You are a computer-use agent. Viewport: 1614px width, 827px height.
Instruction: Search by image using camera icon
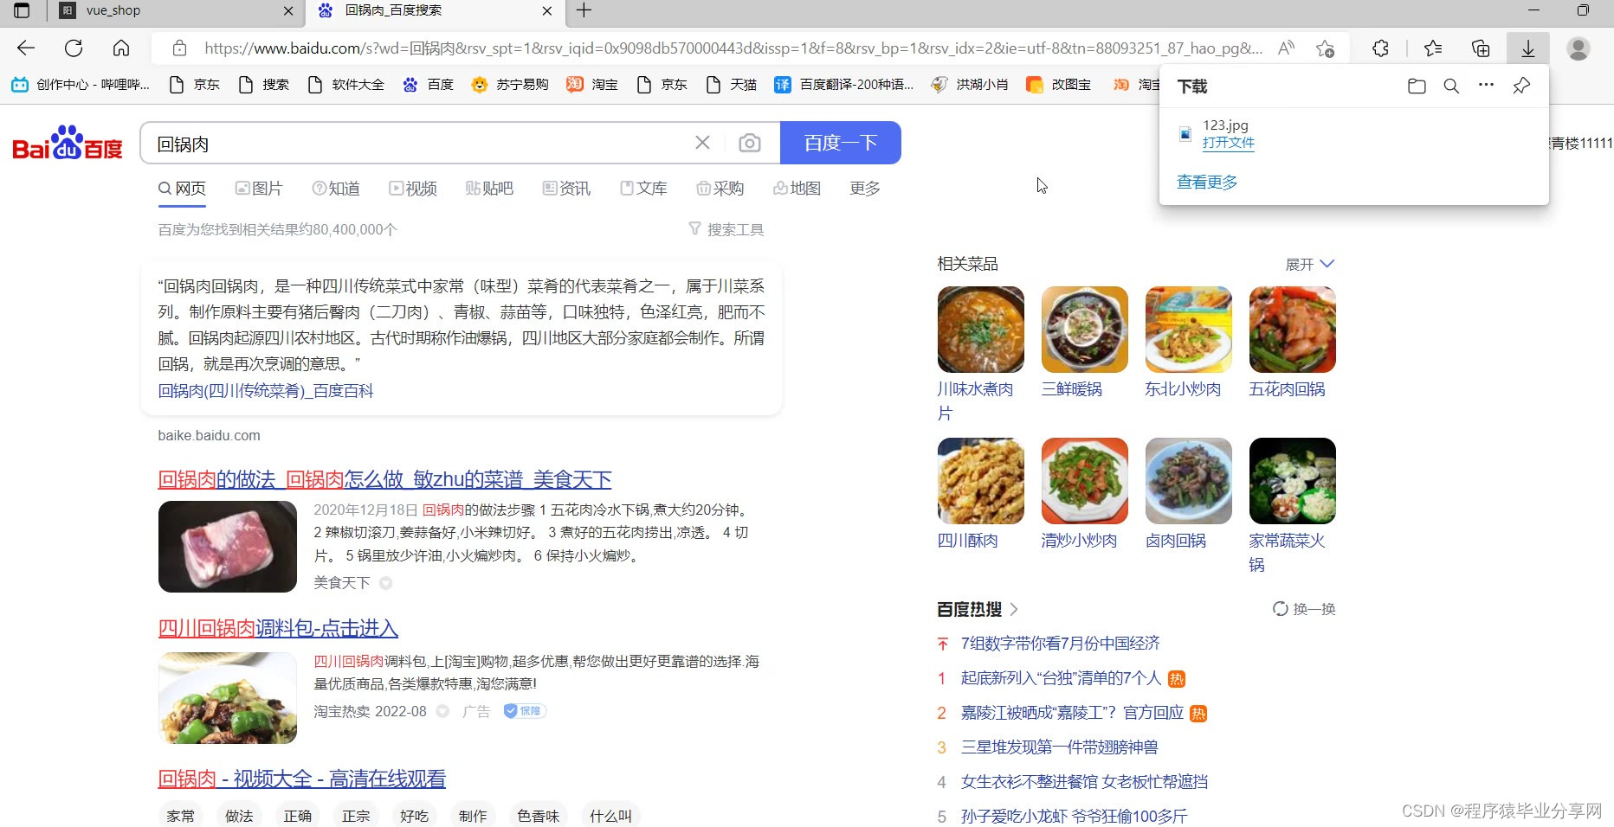click(750, 143)
